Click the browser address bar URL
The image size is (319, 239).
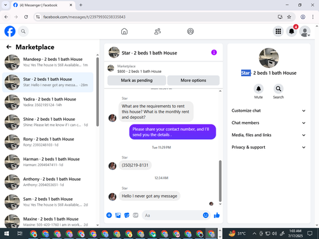pyautogui.click(x=84, y=17)
